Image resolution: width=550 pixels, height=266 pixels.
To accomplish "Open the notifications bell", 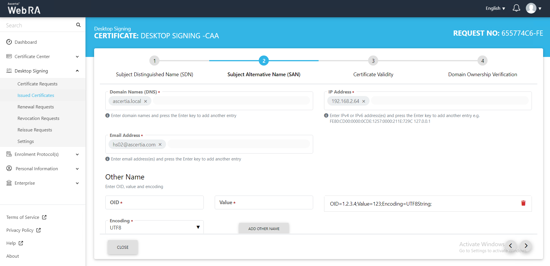I will (x=516, y=8).
